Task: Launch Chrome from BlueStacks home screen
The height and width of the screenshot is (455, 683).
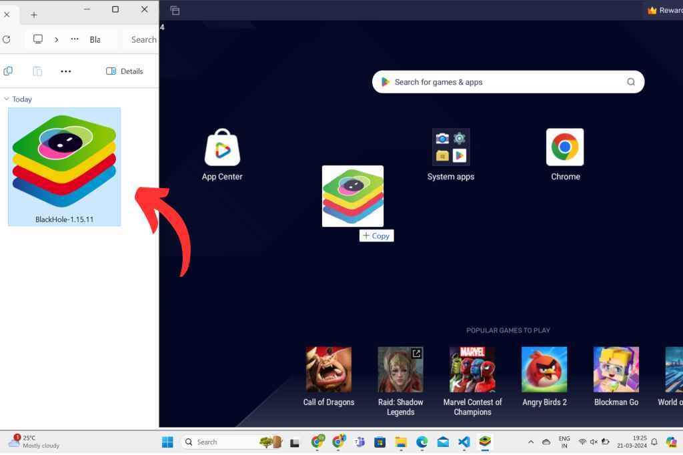Action: coord(565,147)
